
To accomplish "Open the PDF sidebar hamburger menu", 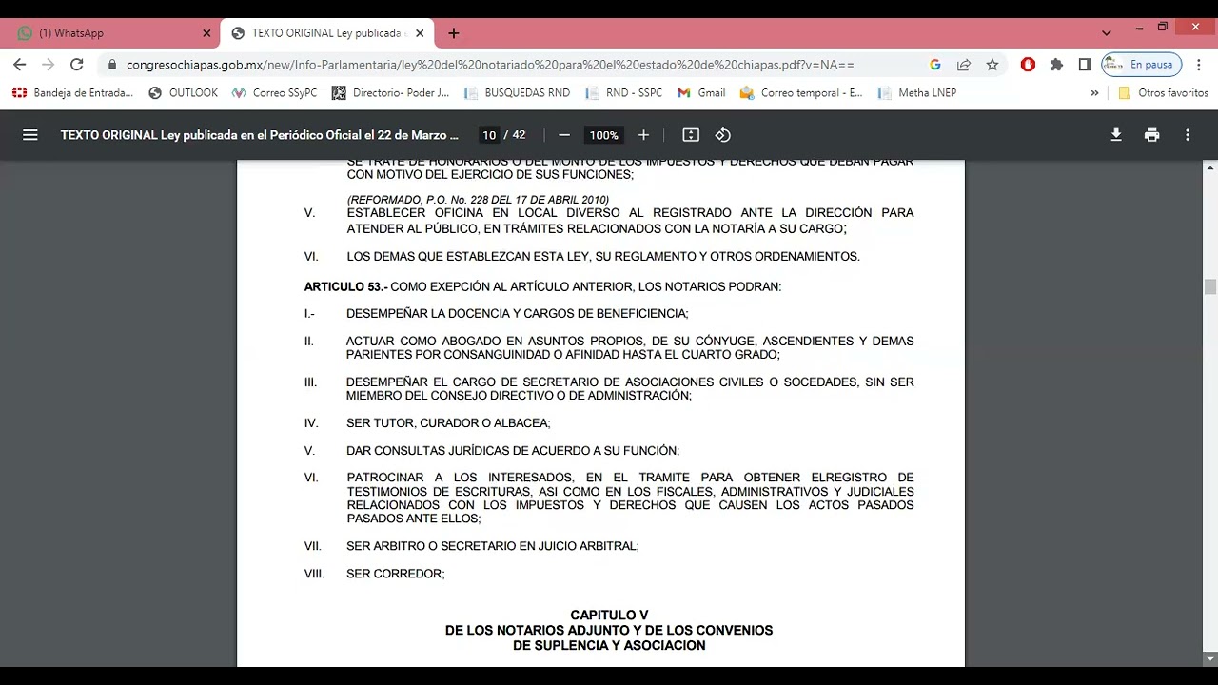I will [x=30, y=135].
